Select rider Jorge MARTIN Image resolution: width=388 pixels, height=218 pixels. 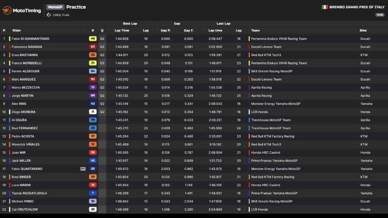22,96
